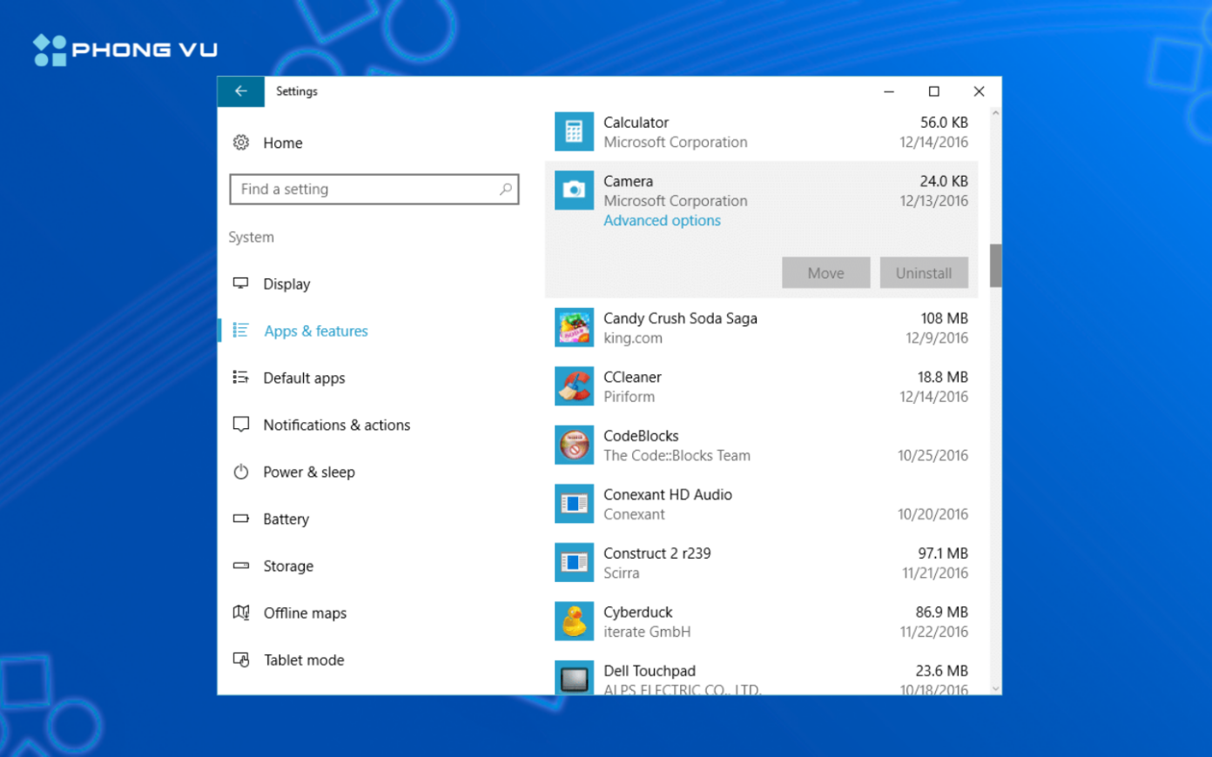Image resolution: width=1212 pixels, height=757 pixels.
Task: Click the Find a setting field
Action: click(374, 189)
